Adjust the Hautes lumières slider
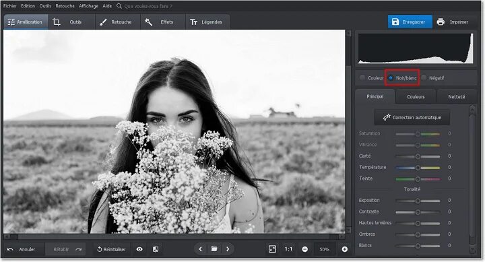485x262 pixels. point(418,223)
